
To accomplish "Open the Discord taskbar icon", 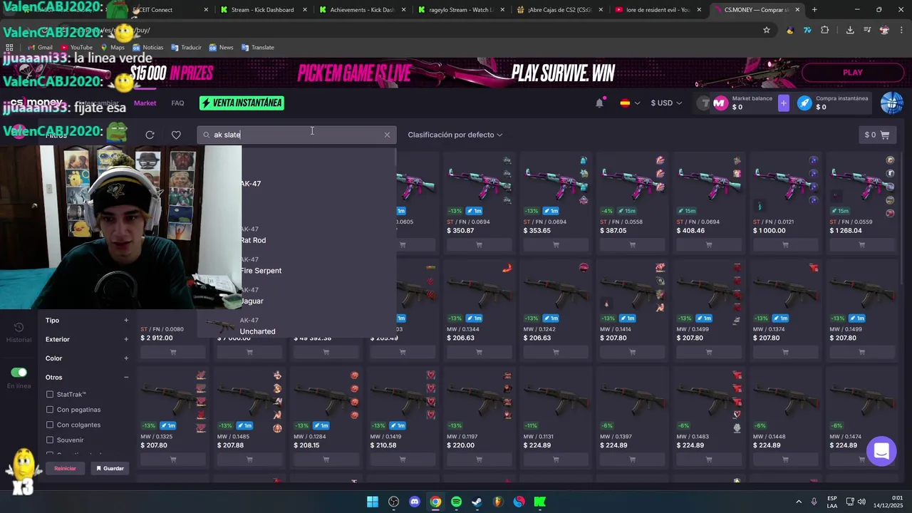I will click(415, 502).
